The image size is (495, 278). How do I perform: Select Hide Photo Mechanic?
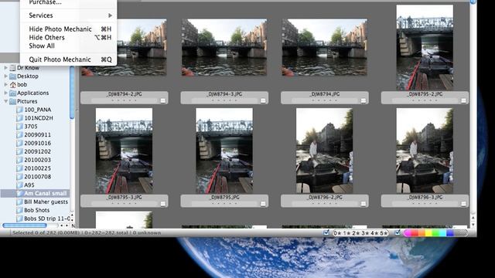[x=68, y=29]
